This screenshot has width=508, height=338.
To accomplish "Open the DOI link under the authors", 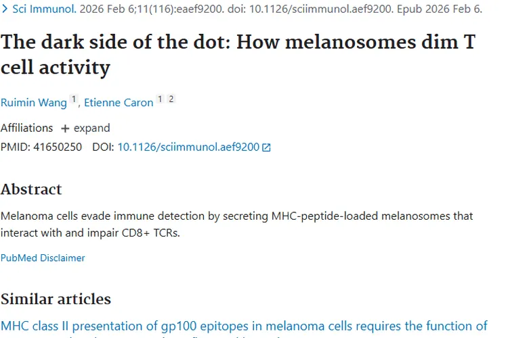I will pyautogui.click(x=188, y=147).
